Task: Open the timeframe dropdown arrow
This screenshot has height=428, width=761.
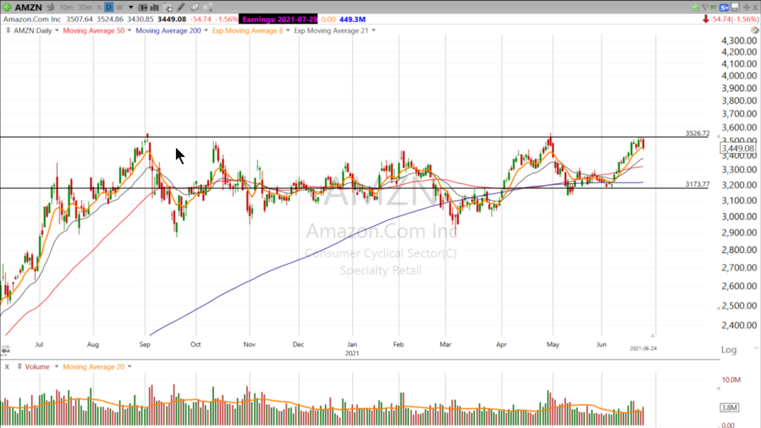Action: point(131,7)
